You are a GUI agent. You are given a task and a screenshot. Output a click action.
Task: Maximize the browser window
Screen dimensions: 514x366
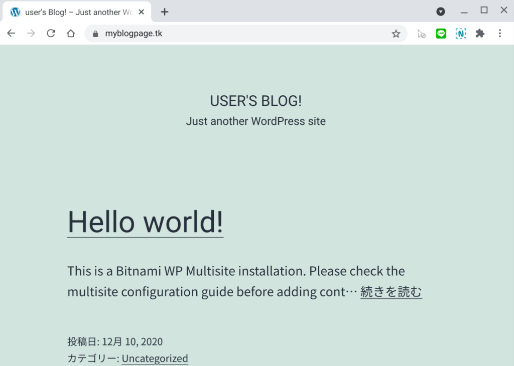(x=484, y=11)
